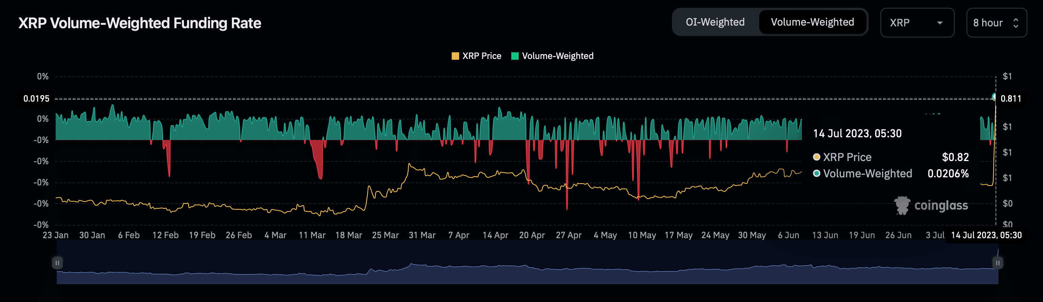Click the 8 hour up-down stepper arrows
Image resolution: width=1043 pixels, height=302 pixels.
[1016, 23]
